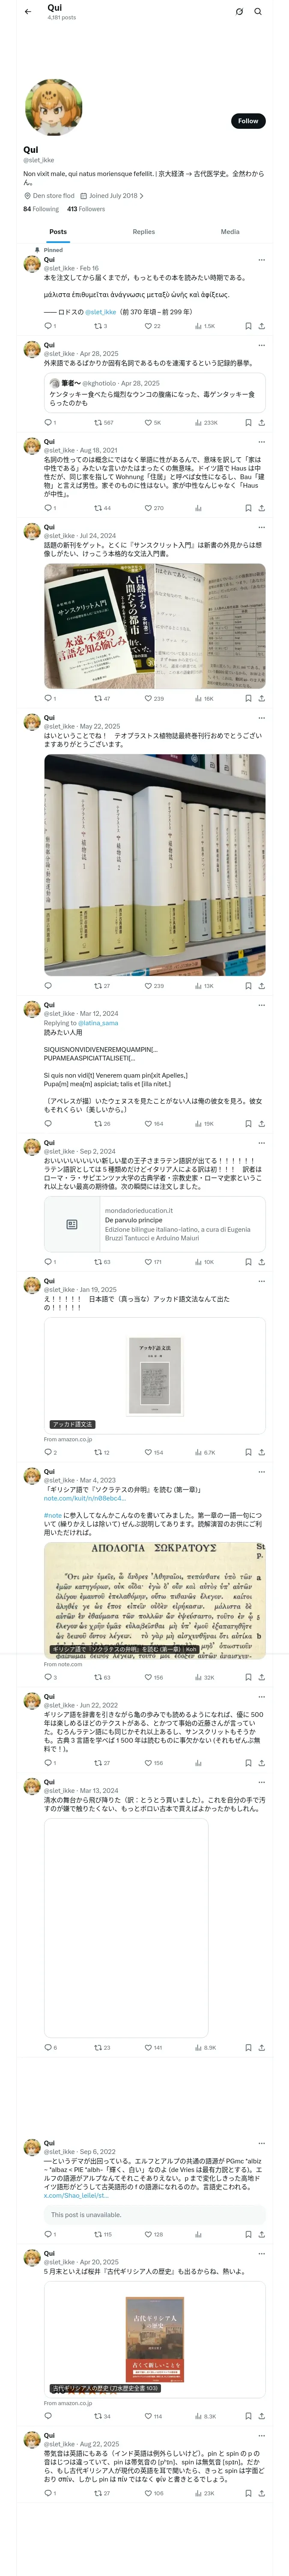Switch to the Replies tab

tap(143, 231)
